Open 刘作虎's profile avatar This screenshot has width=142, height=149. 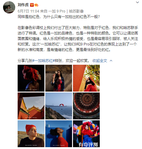(9, 7)
